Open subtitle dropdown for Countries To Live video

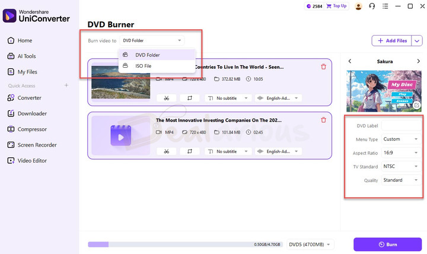point(228,98)
